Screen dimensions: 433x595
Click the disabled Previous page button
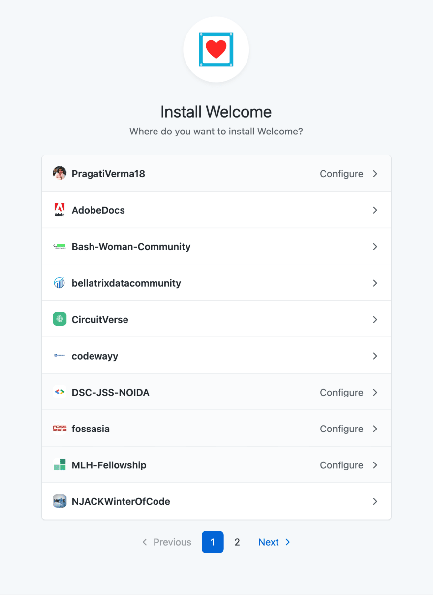(166, 542)
